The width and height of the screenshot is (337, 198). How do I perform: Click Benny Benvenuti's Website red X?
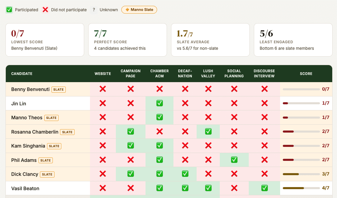coord(103,89)
